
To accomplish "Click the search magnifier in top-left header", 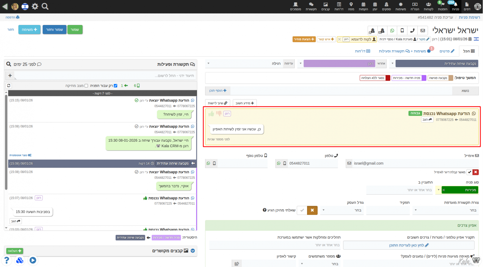I will 45,6.
